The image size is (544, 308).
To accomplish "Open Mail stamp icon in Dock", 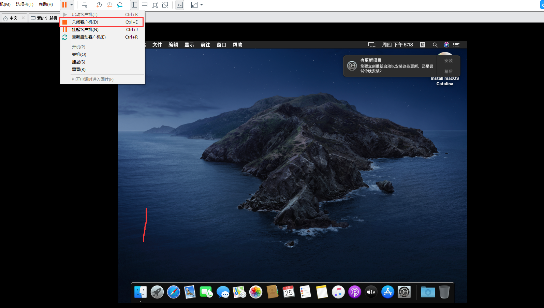I will tap(190, 292).
